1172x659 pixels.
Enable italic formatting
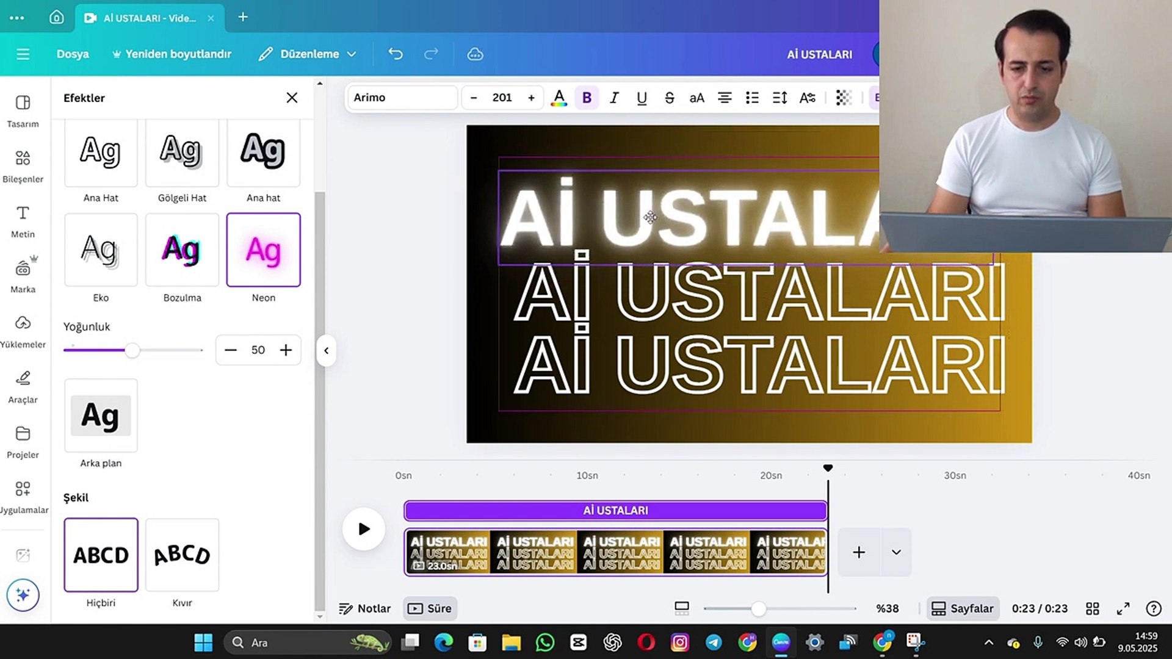(x=614, y=97)
